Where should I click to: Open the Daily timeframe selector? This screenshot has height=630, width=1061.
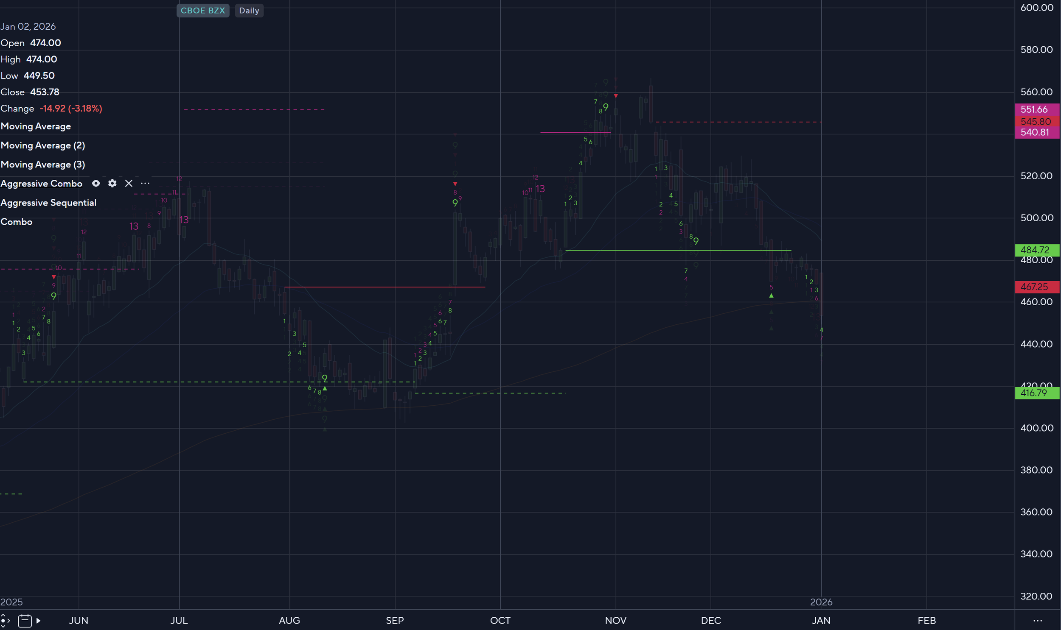point(250,11)
